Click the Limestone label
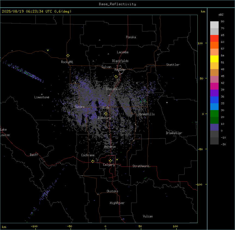 pyautogui.click(x=42, y=97)
